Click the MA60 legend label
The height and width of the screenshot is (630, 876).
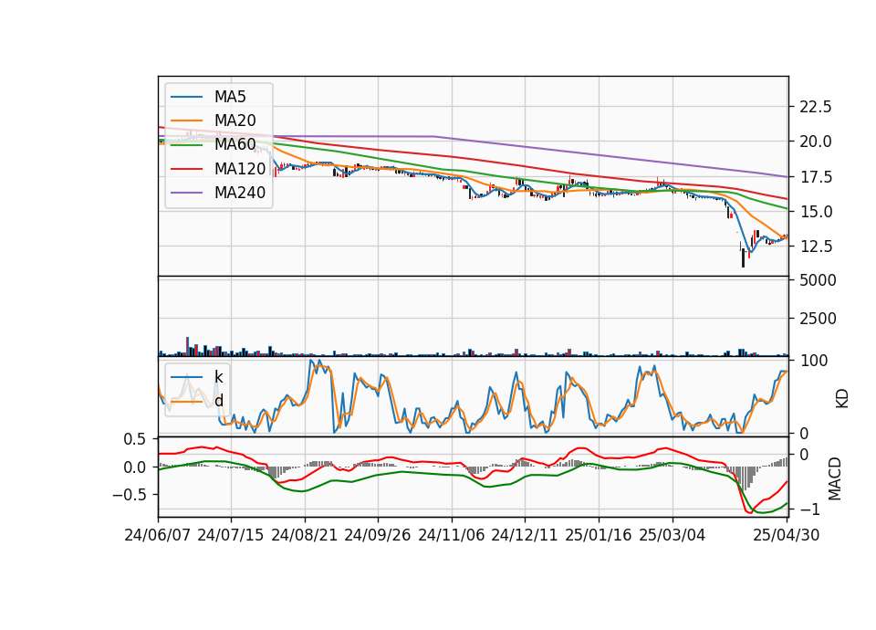[235, 144]
